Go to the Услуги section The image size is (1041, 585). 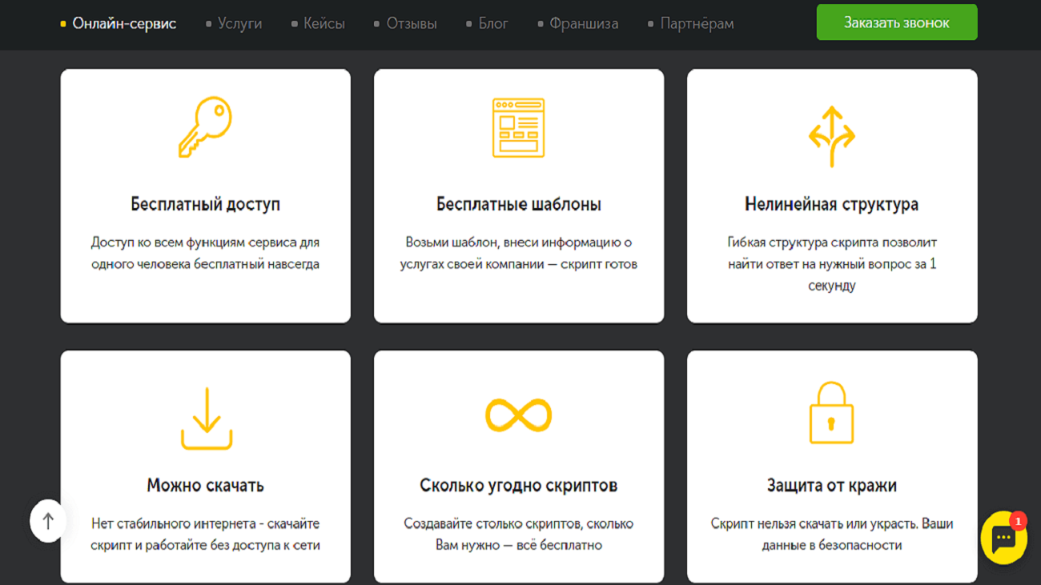point(239,24)
